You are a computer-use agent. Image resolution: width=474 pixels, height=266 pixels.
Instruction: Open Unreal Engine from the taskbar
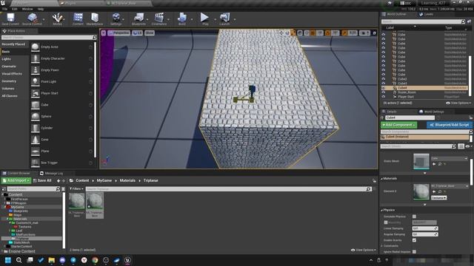127,260
